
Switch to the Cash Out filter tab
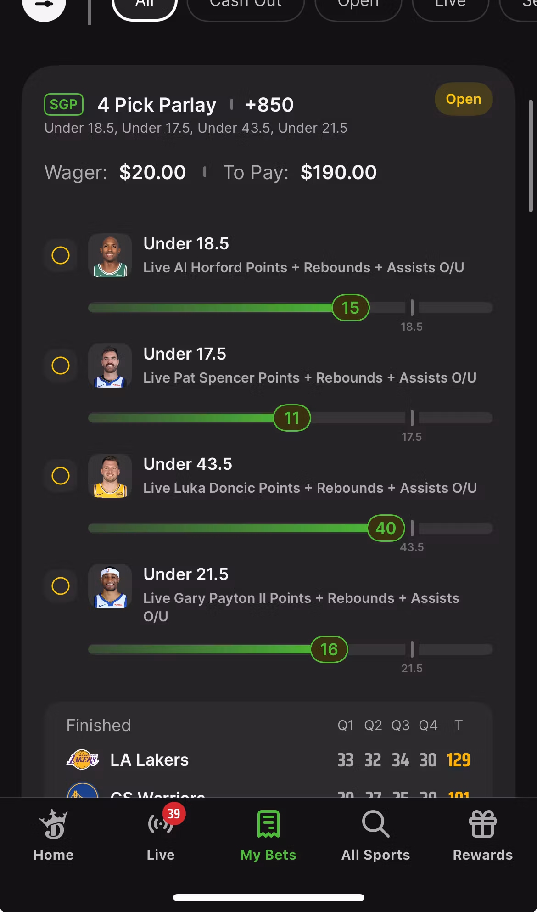[x=246, y=6]
